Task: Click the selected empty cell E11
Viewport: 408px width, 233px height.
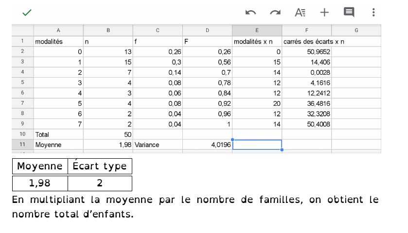Action: [x=257, y=145]
